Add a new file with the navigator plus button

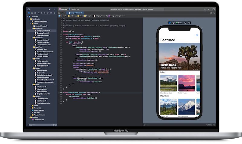28,125
